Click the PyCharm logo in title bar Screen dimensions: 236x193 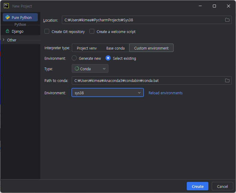6,6
